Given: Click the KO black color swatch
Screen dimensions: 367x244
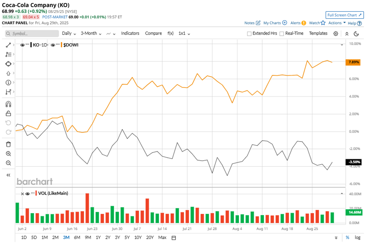Looking at the screenshot, I should tap(31, 45).
